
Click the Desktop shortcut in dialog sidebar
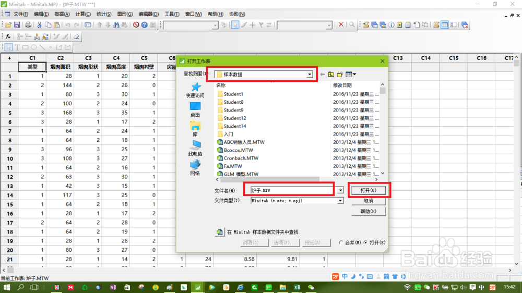click(x=195, y=110)
